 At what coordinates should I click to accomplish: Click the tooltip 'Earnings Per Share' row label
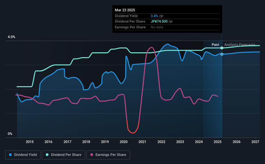pyautogui.click(x=130, y=27)
